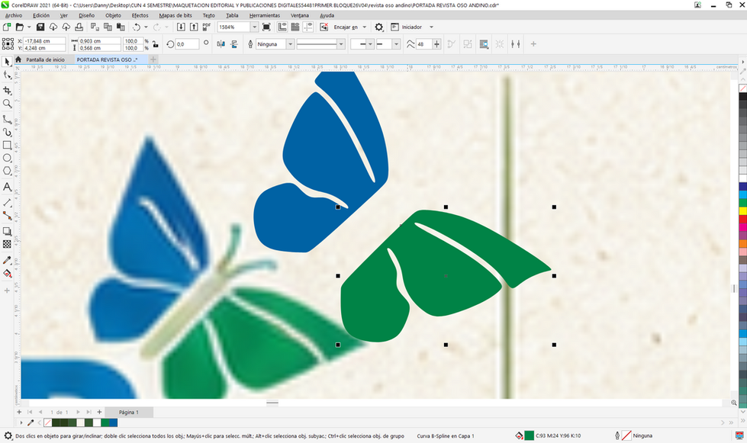Go to the last page
This screenshot has height=443, width=747.
[89, 412]
